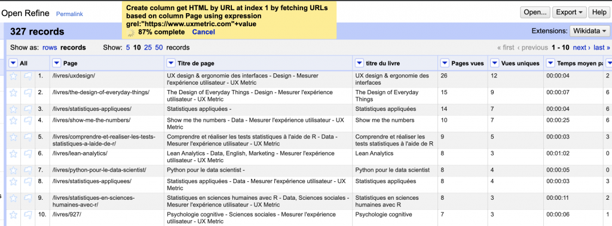Open the All column dropdown menu
This screenshot has height=226, width=612.
click(x=13, y=63)
